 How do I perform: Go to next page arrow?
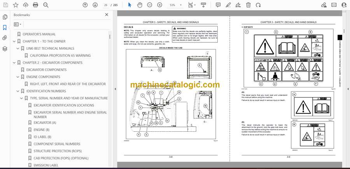pyautogui.click(x=95, y=5)
